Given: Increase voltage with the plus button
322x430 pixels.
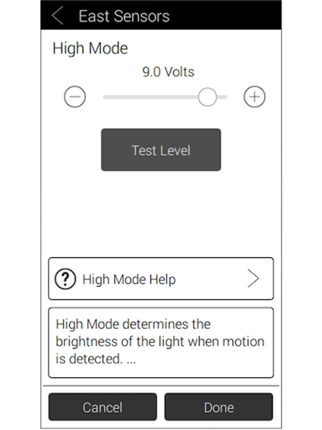Looking at the screenshot, I should pos(254,97).
